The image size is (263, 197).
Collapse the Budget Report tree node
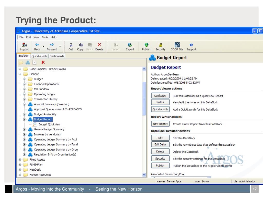pos(24,119)
